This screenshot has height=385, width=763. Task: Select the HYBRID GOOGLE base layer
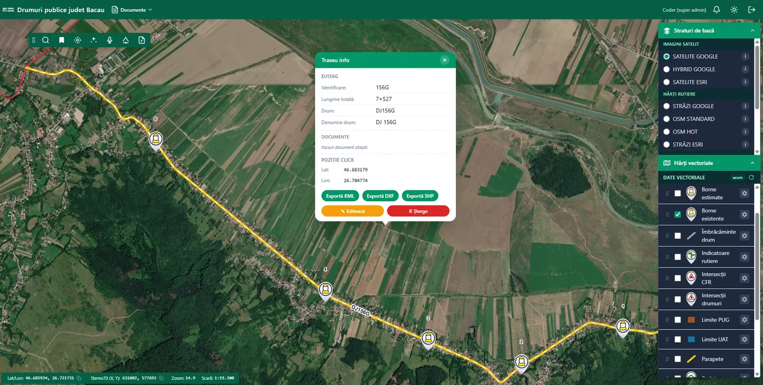pos(667,69)
